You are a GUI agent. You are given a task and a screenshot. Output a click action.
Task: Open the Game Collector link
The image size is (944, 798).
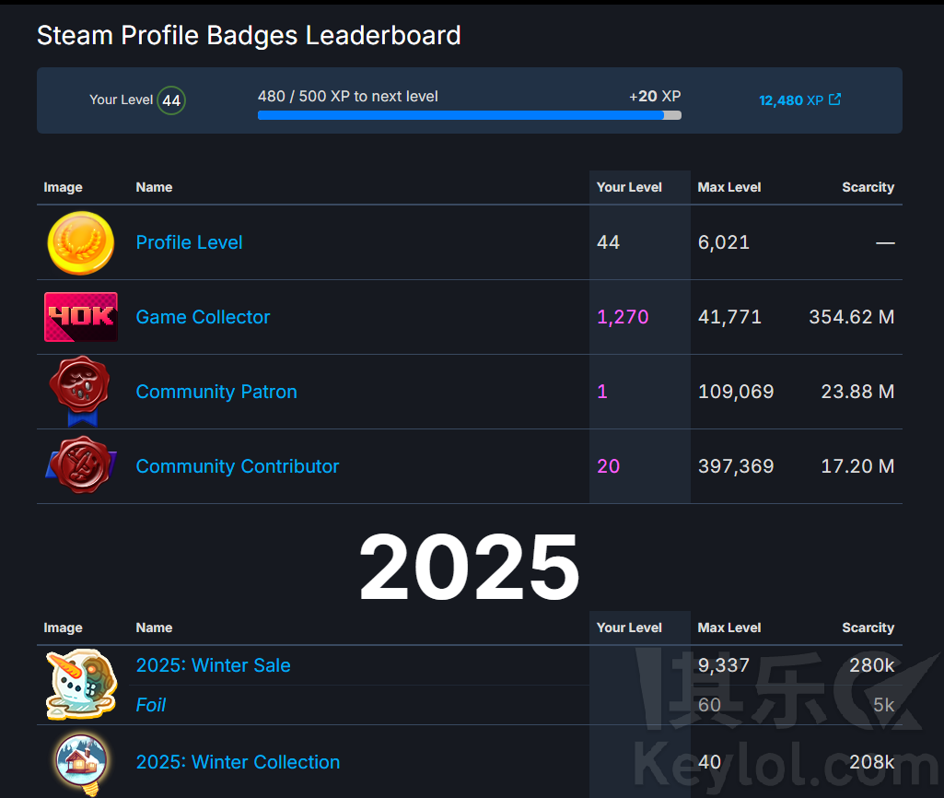pos(203,317)
